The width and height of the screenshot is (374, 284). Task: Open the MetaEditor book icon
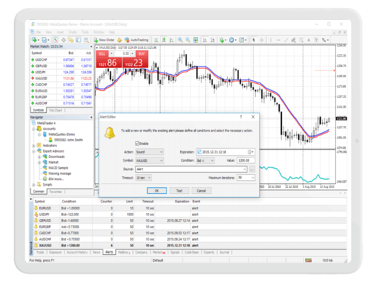(119, 40)
